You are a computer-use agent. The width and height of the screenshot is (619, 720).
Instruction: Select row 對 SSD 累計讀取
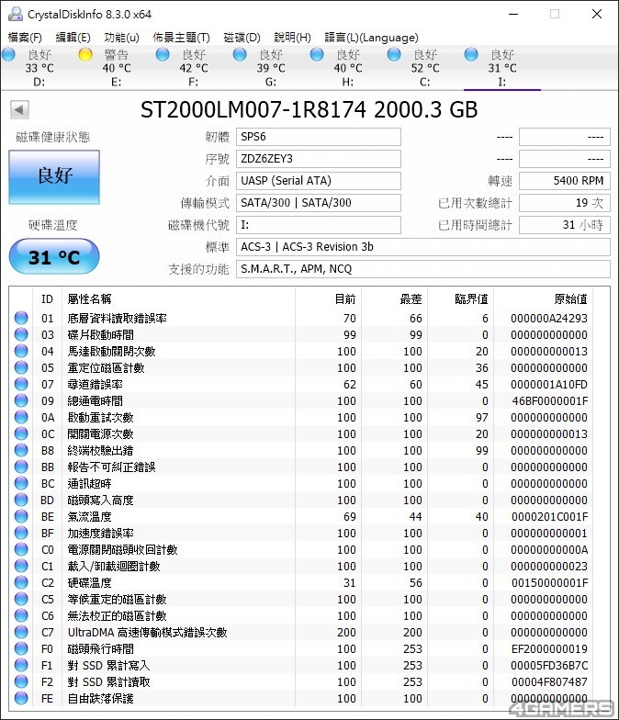tap(303, 681)
